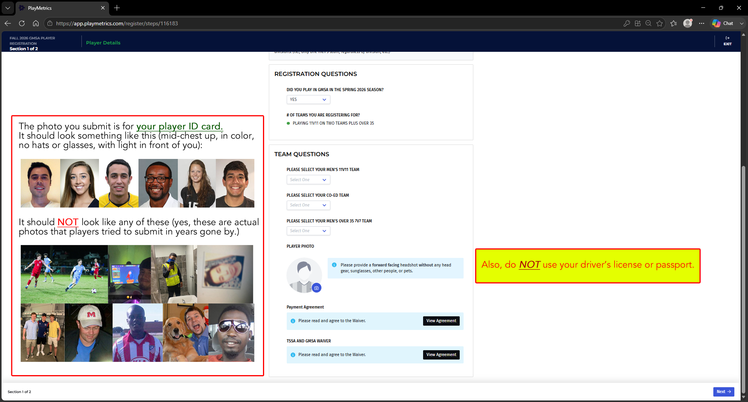This screenshot has width=748, height=402.
Task: Click info icon in Payment Agreement row
Action: pos(293,321)
